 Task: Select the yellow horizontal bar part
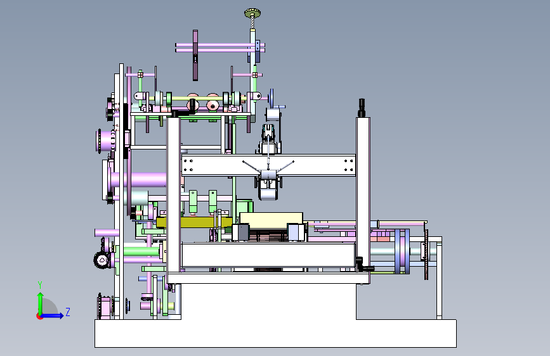tap(194, 222)
